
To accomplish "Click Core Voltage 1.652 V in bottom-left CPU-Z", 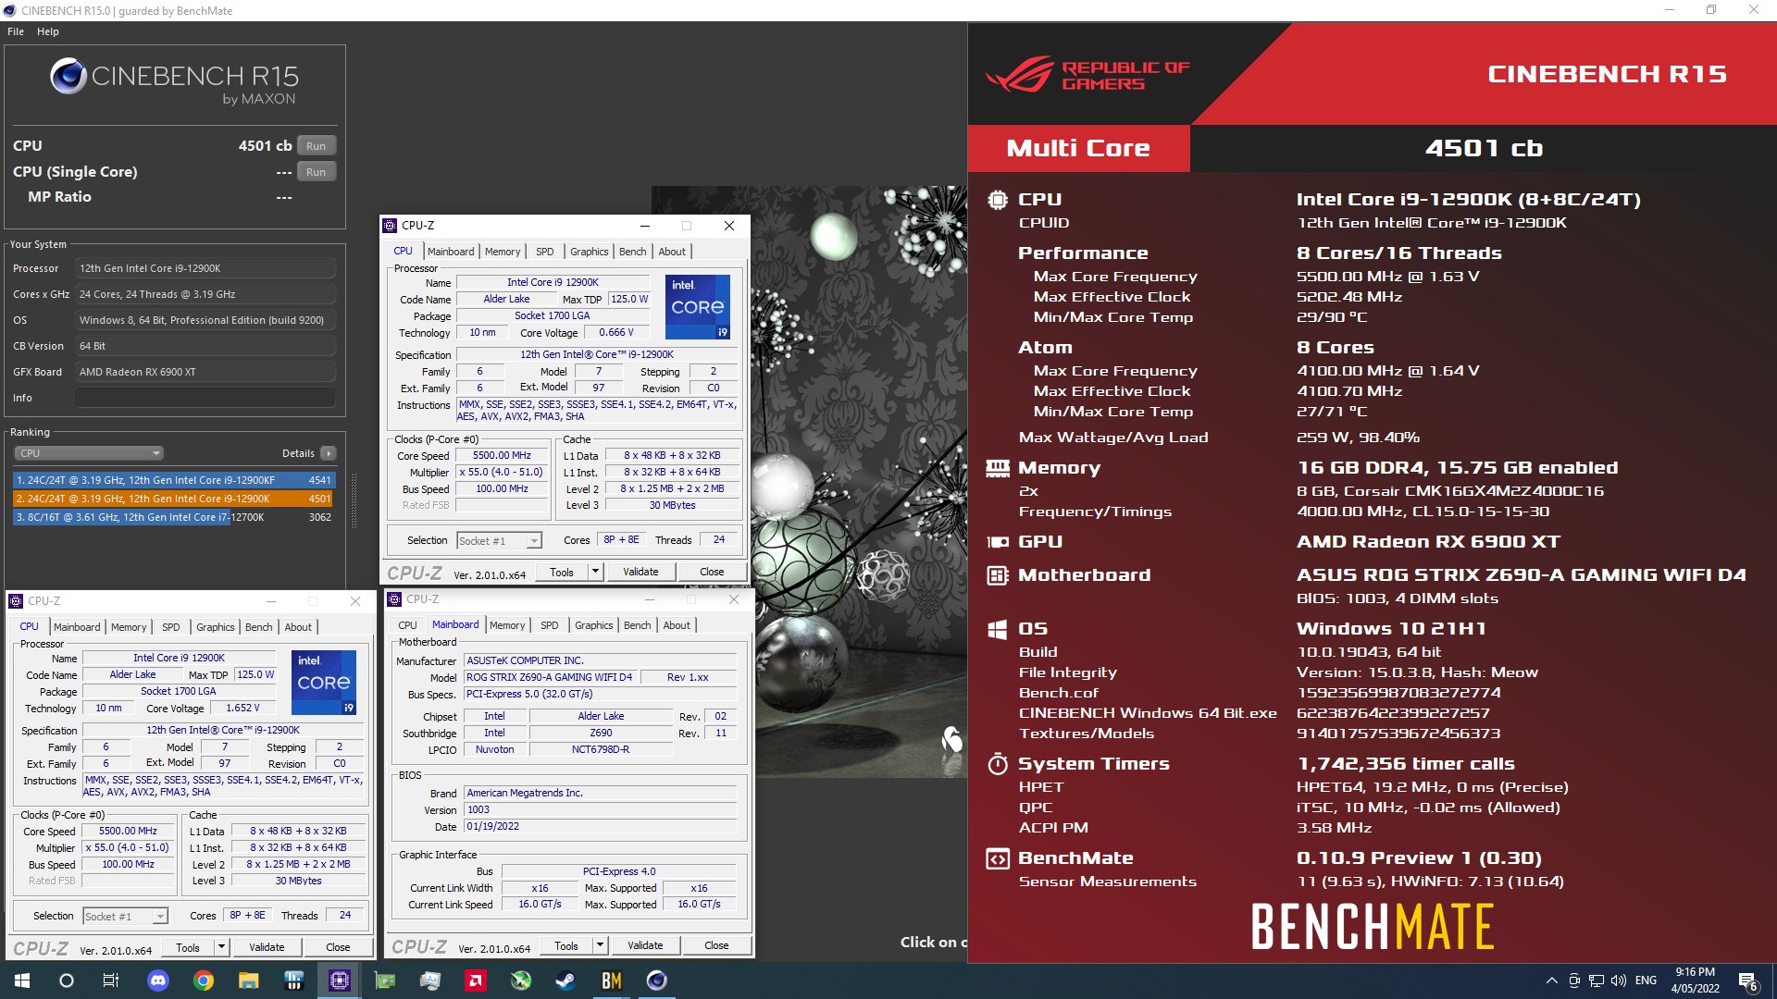I will coord(242,709).
